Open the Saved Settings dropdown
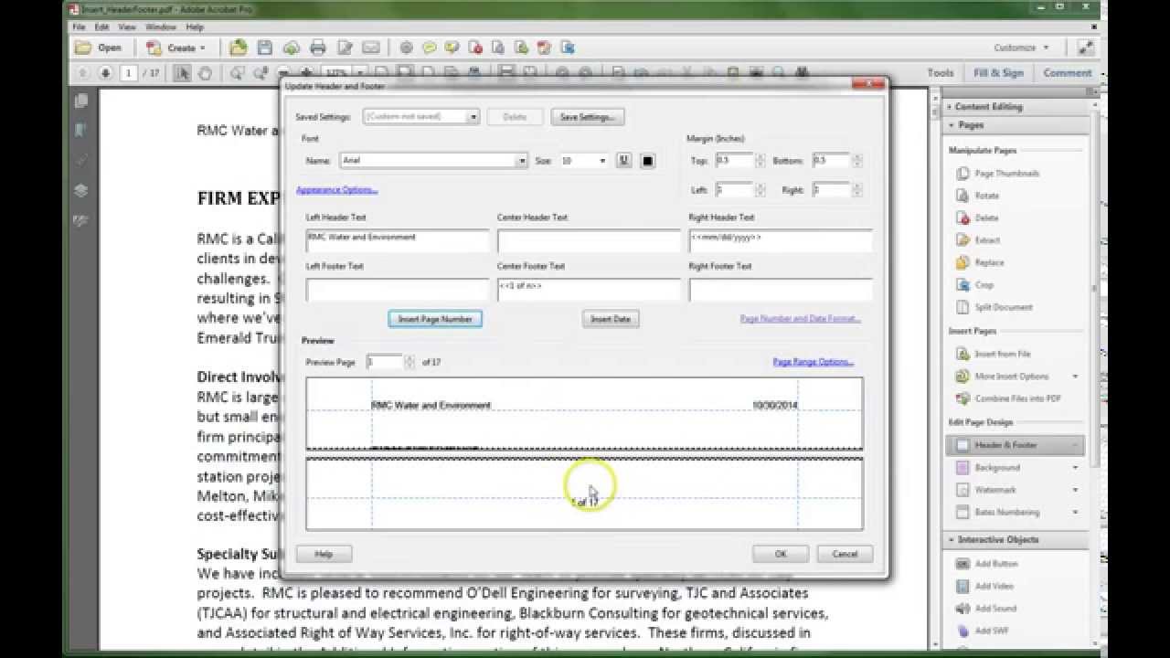The height and width of the screenshot is (658, 1170). 473,117
